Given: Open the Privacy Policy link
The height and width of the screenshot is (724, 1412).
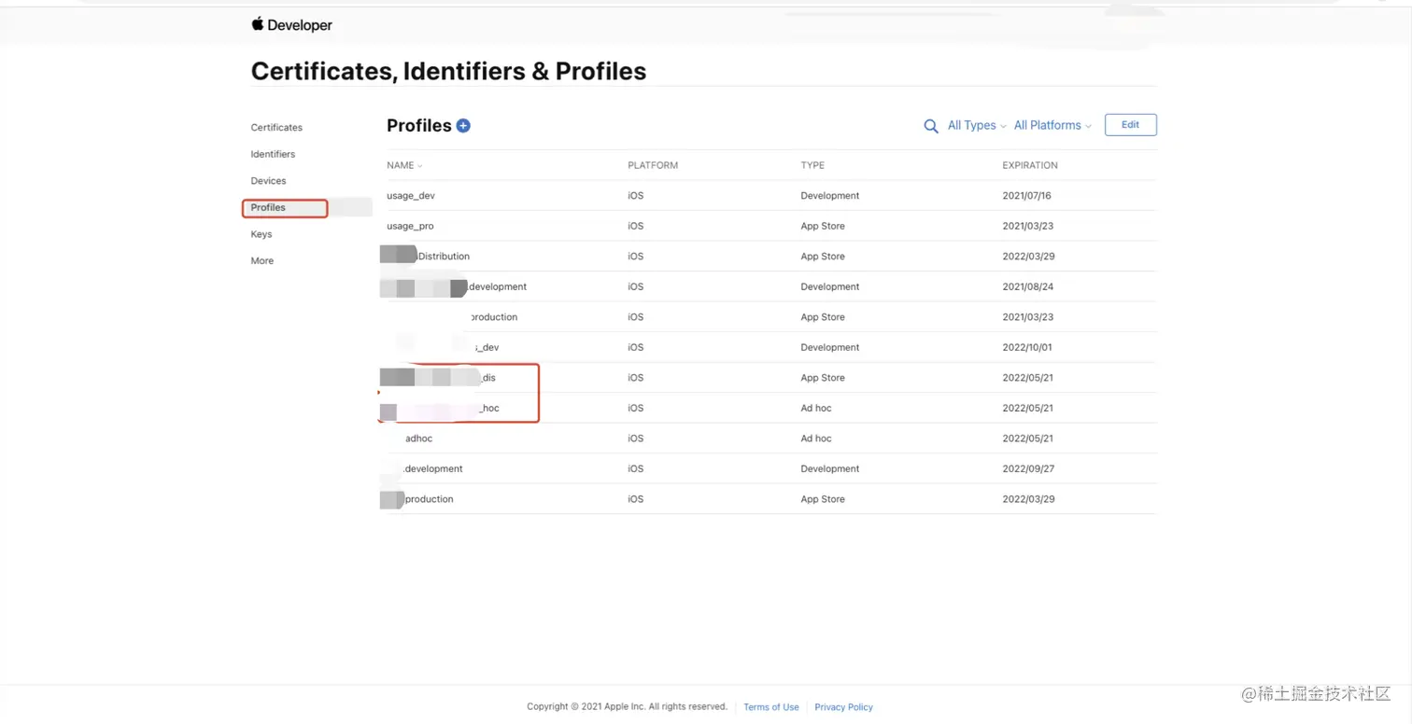Looking at the screenshot, I should (x=843, y=707).
